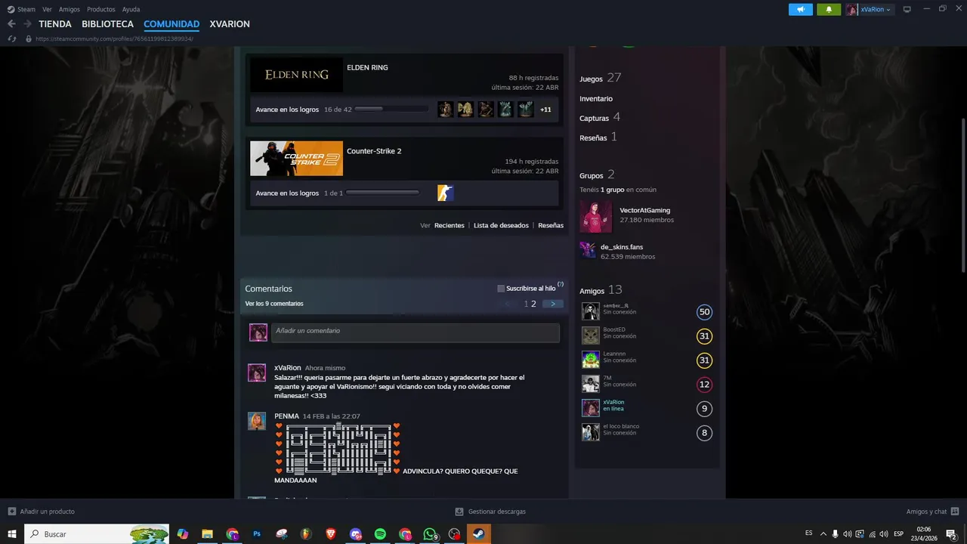Enter Big Picture mode via monitor icon
The height and width of the screenshot is (544, 967).
[907, 9]
